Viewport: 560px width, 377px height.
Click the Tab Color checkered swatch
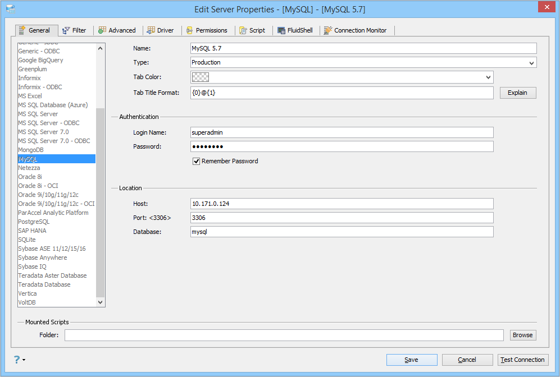(200, 77)
